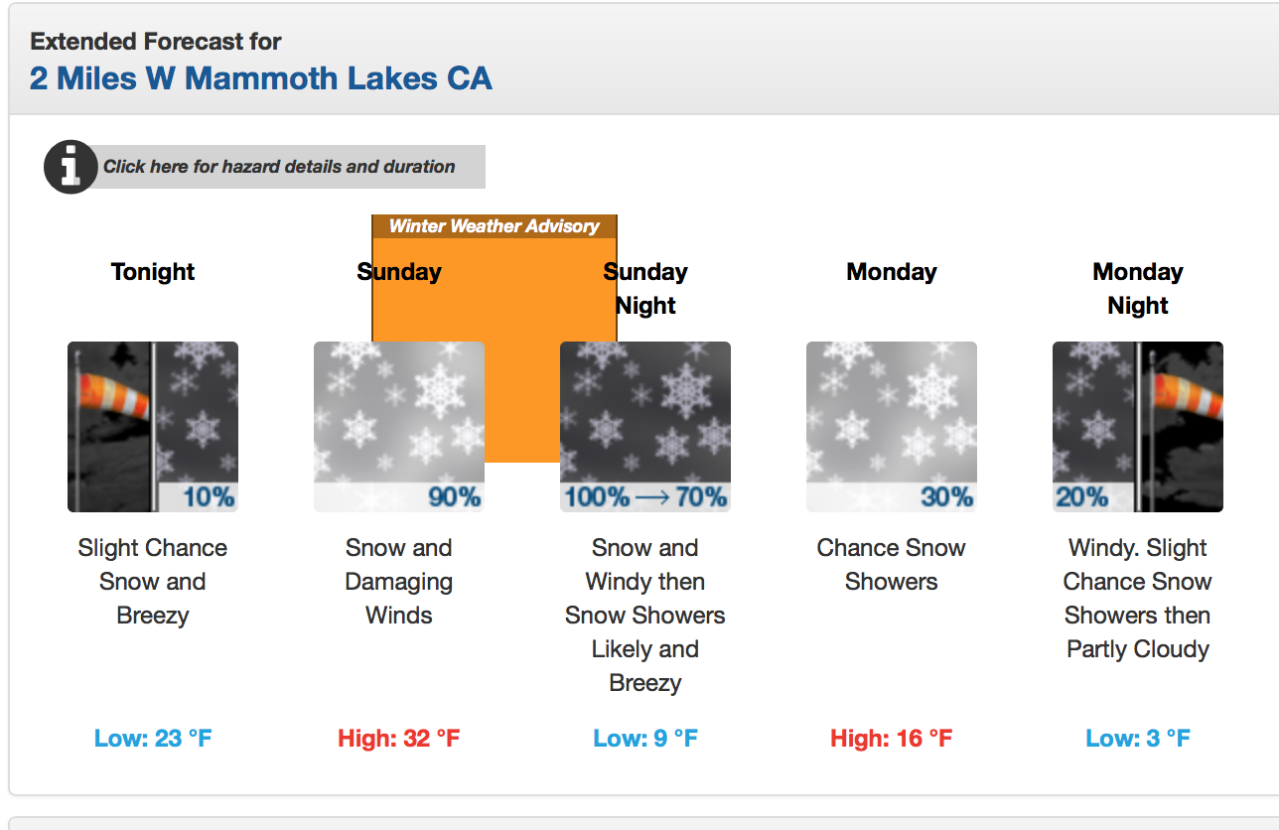This screenshot has height=830, width=1279.
Task: Click the 'High: 32 °F' temperature
Action: 399,739
